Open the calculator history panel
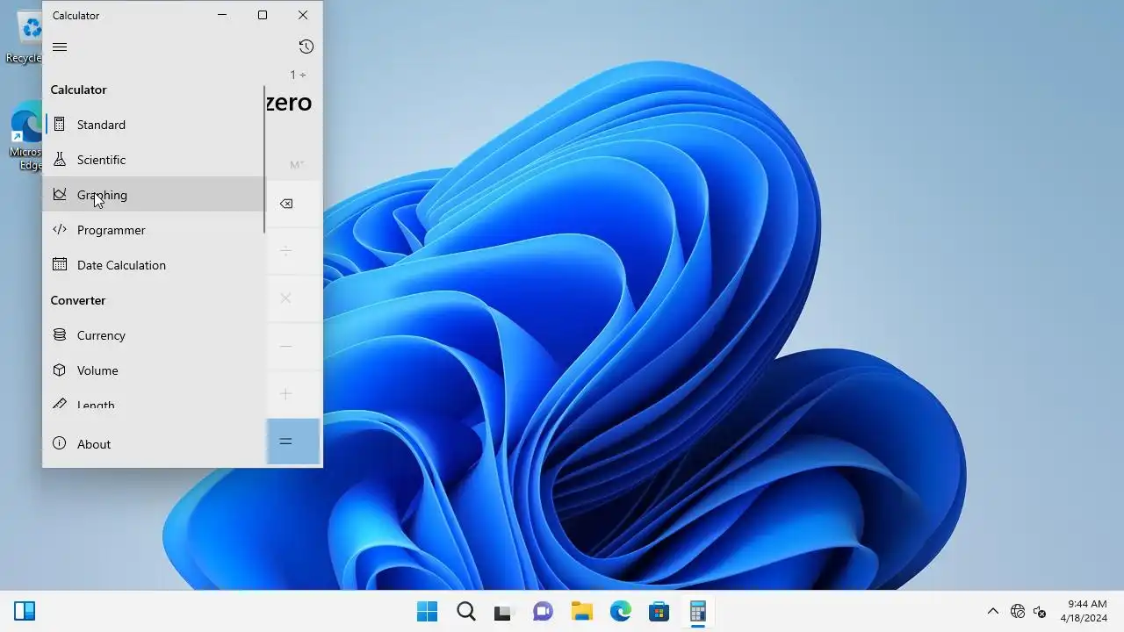This screenshot has height=632, width=1124. [x=306, y=47]
